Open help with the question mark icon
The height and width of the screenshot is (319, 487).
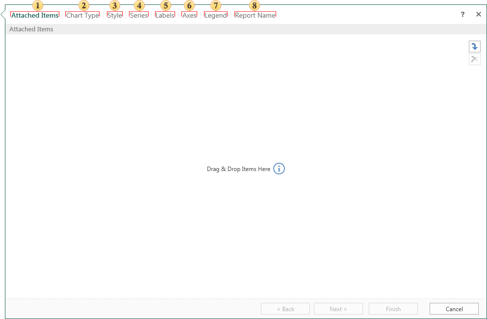[462, 15]
